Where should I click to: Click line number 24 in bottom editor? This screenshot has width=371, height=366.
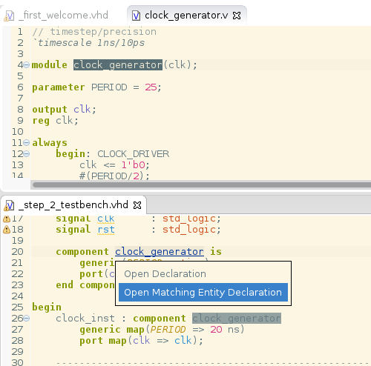[17, 296]
